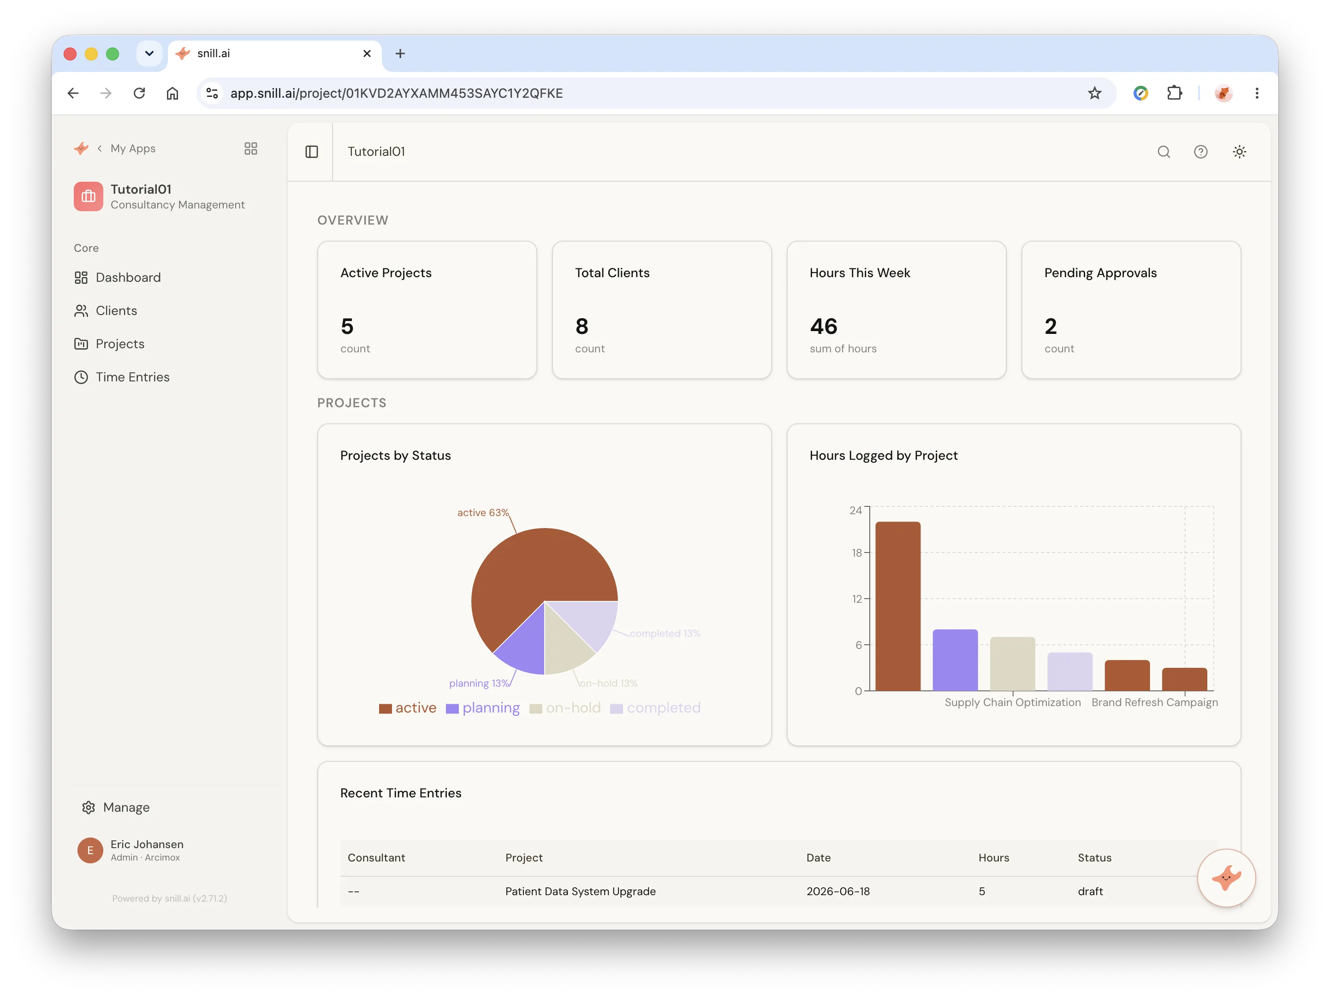1330x998 pixels.
Task: Toggle the active legend item
Action: 408,707
